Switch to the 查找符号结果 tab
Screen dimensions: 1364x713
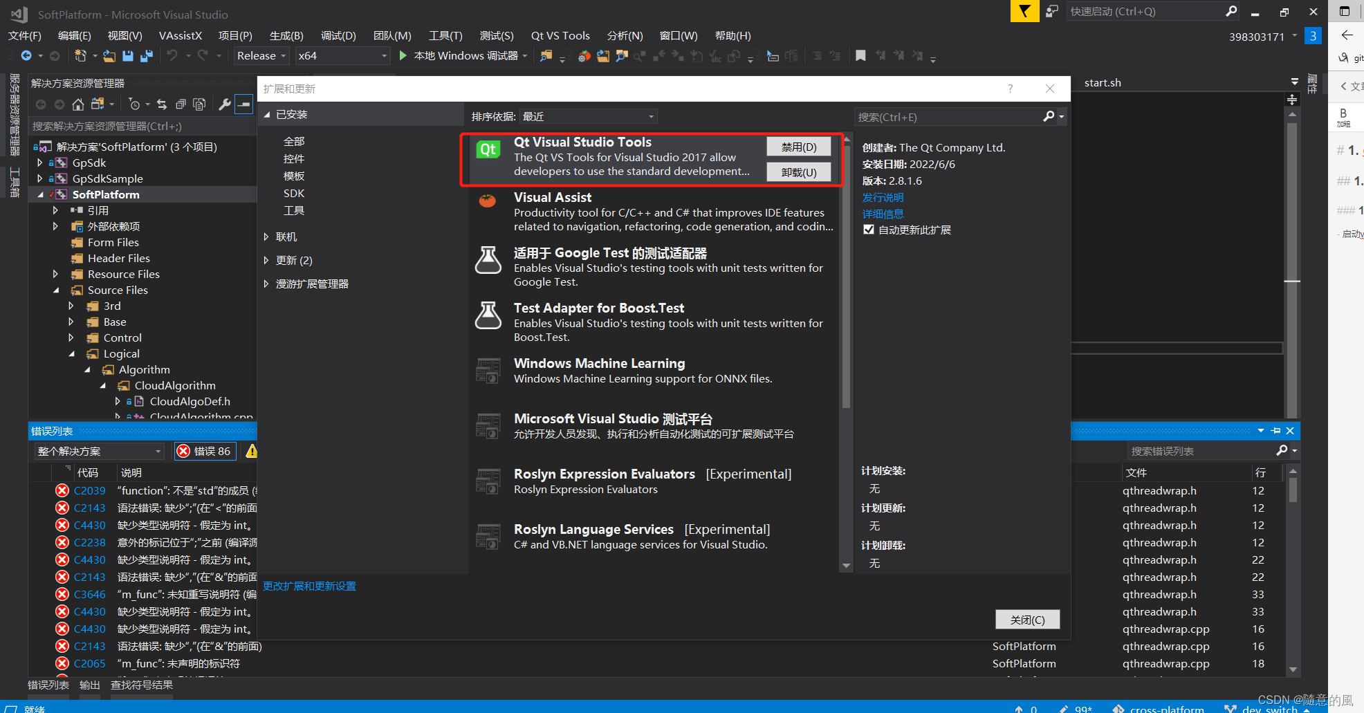click(142, 685)
